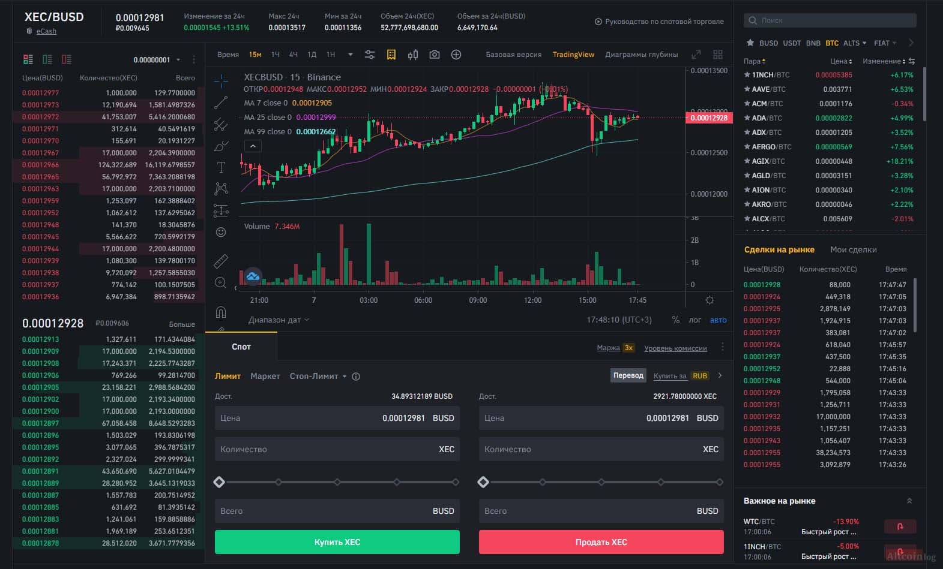Open order book precision dropdown 0.00000001
943x569 pixels.
[x=156, y=60]
